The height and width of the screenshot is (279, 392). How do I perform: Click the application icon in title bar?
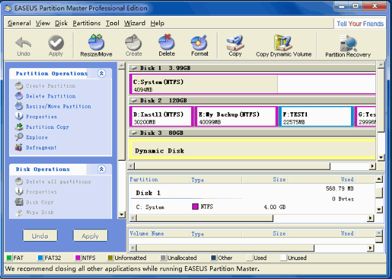tap(8, 8)
